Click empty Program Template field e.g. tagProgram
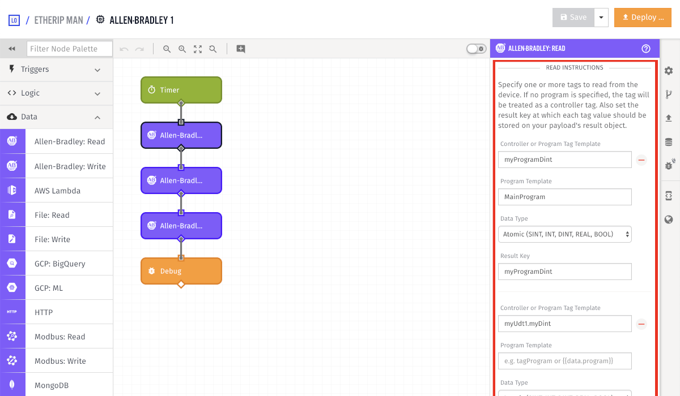Viewport: 680px width, 396px height. point(565,361)
